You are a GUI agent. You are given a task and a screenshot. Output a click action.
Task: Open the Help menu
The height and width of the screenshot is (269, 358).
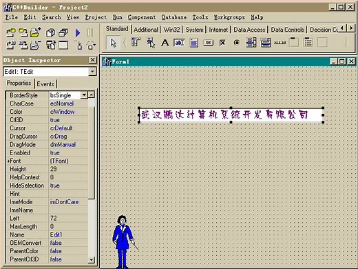click(x=257, y=17)
